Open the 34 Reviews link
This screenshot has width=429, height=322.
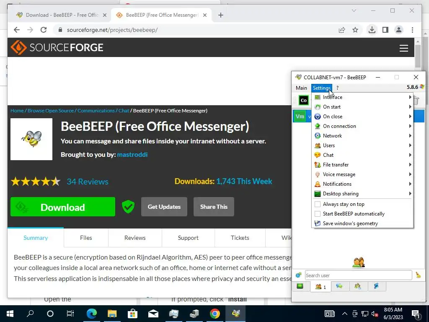click(88, 182)
